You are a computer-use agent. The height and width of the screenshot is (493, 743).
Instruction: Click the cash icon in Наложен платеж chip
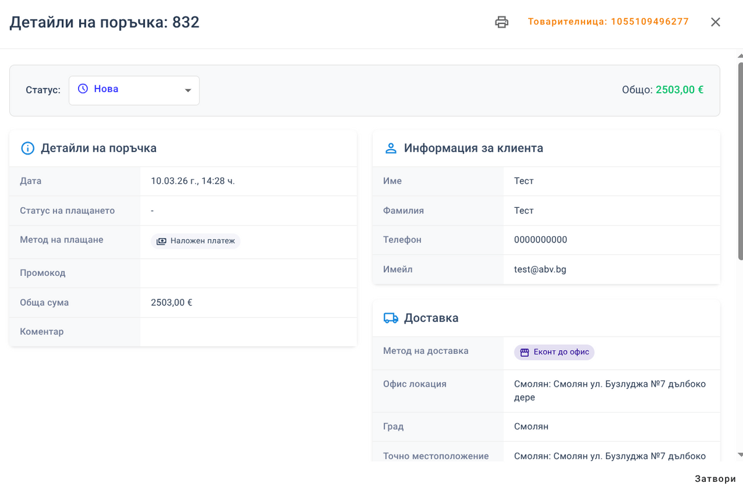pos(161,241)
